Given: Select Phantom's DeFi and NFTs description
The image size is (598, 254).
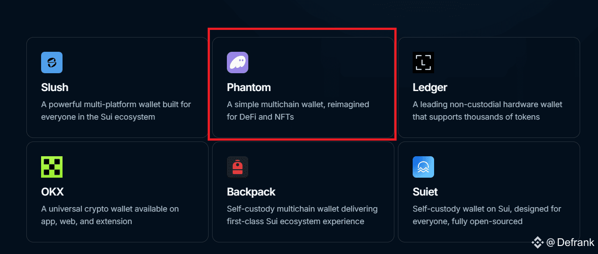Looking at the screenshot, I should tap(298, 111).
